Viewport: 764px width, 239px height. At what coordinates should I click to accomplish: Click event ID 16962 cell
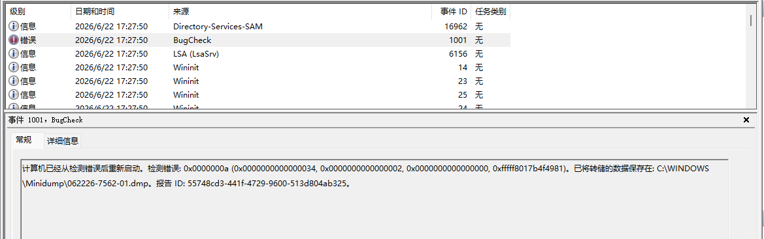pyautogui.click(x=455, y=26)
